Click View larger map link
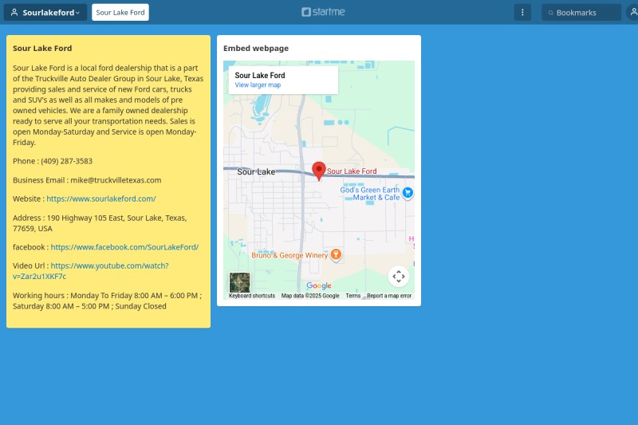Viewport: 638px width, 425px height. 258,85
